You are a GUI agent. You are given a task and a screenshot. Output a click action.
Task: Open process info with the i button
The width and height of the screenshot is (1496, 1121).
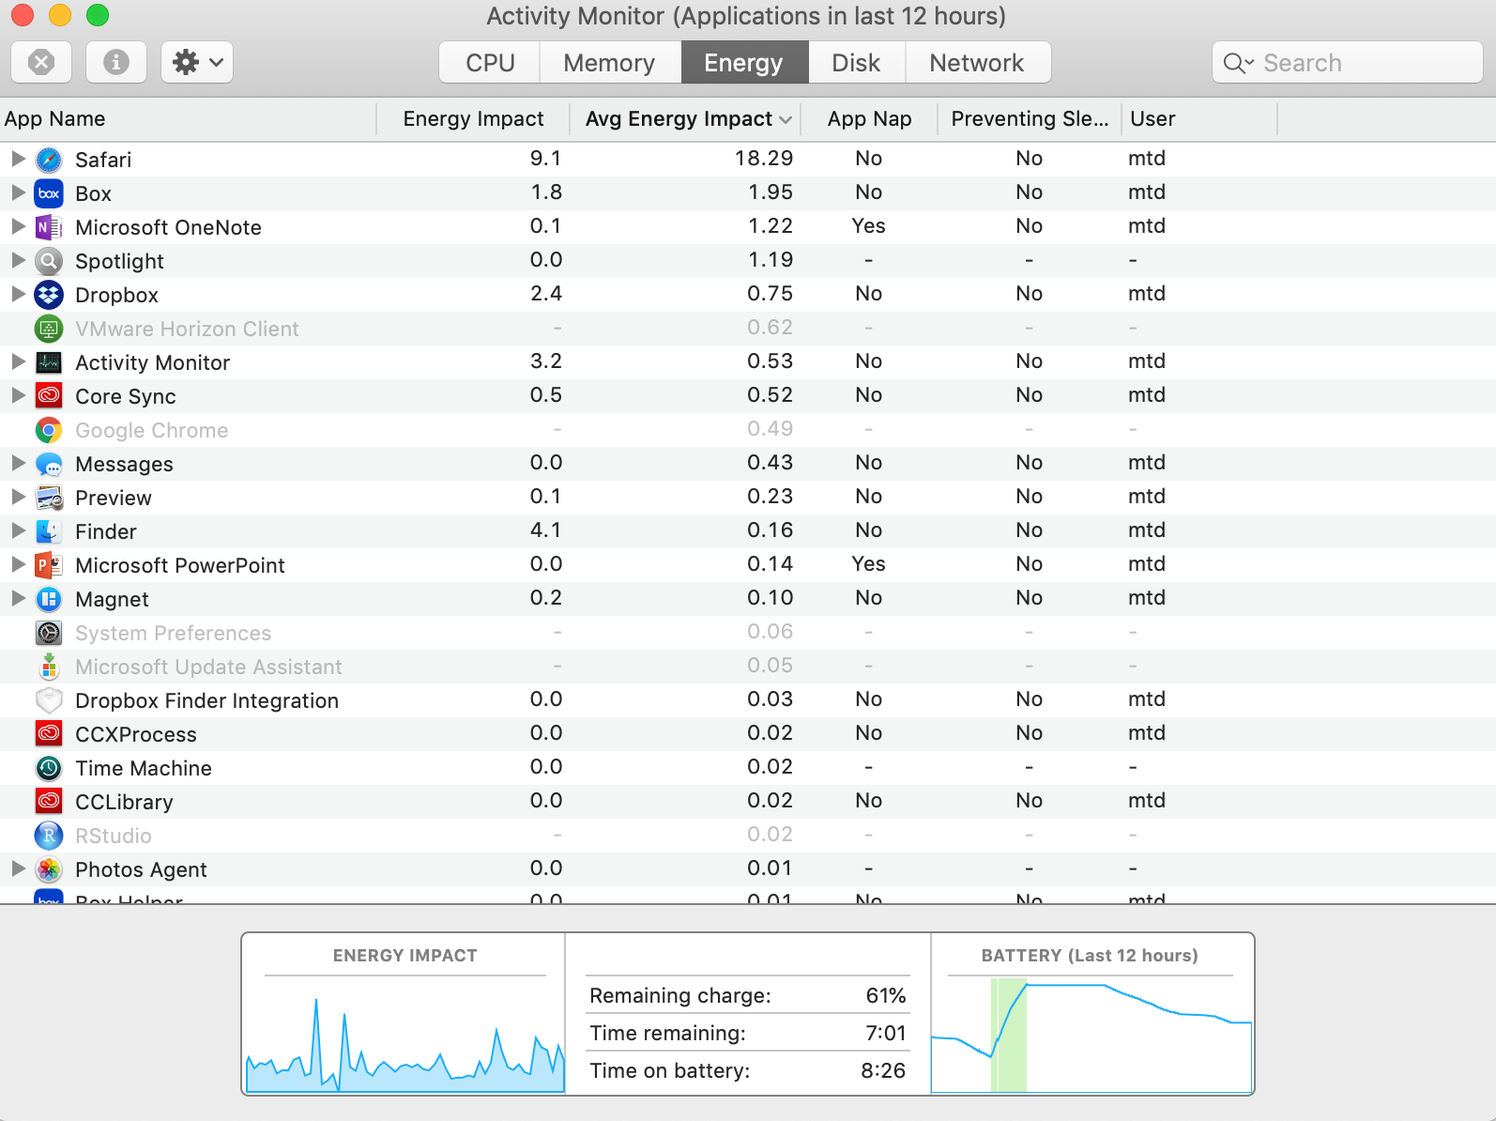[x=116, y=63]
